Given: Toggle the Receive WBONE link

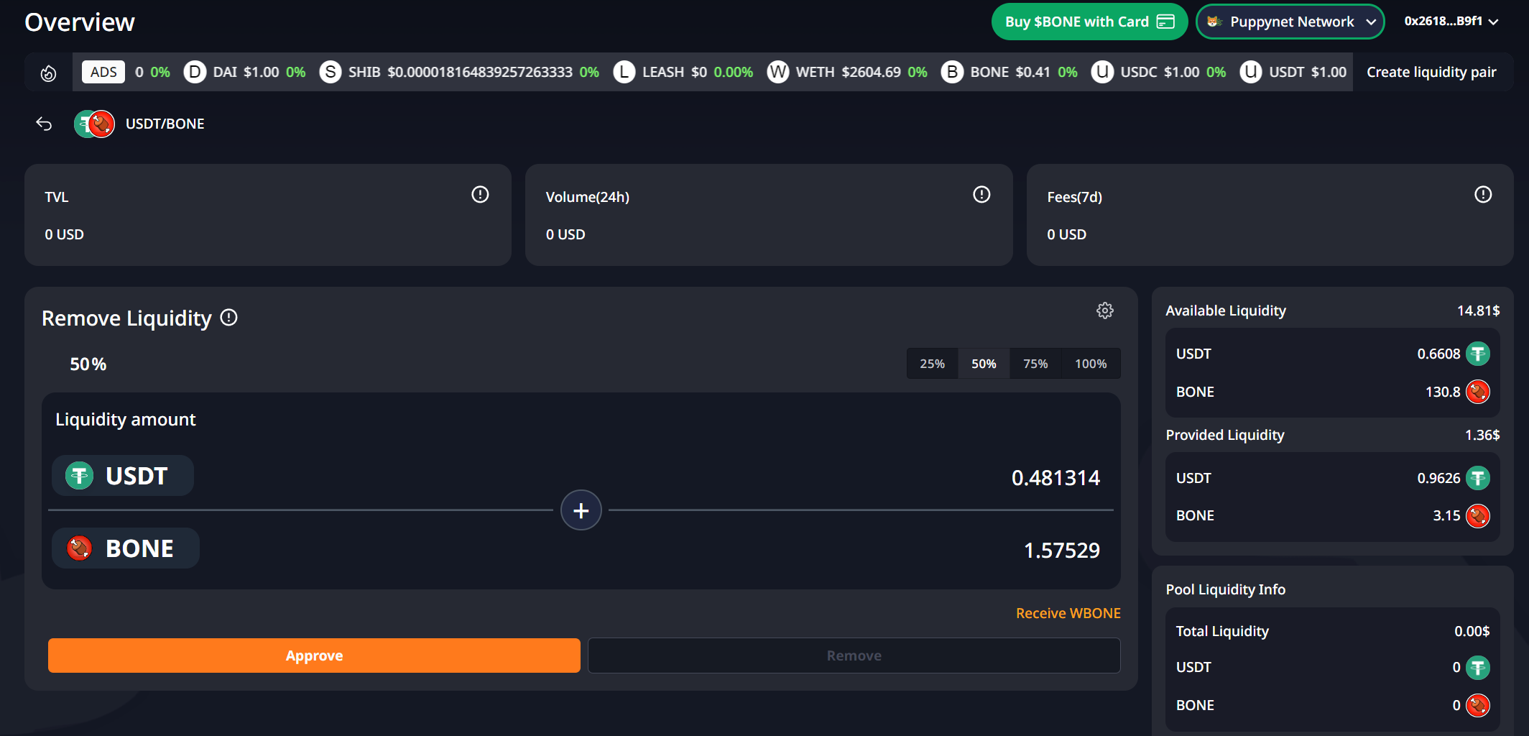Looking at the screenshot, I should point(1068,613).
